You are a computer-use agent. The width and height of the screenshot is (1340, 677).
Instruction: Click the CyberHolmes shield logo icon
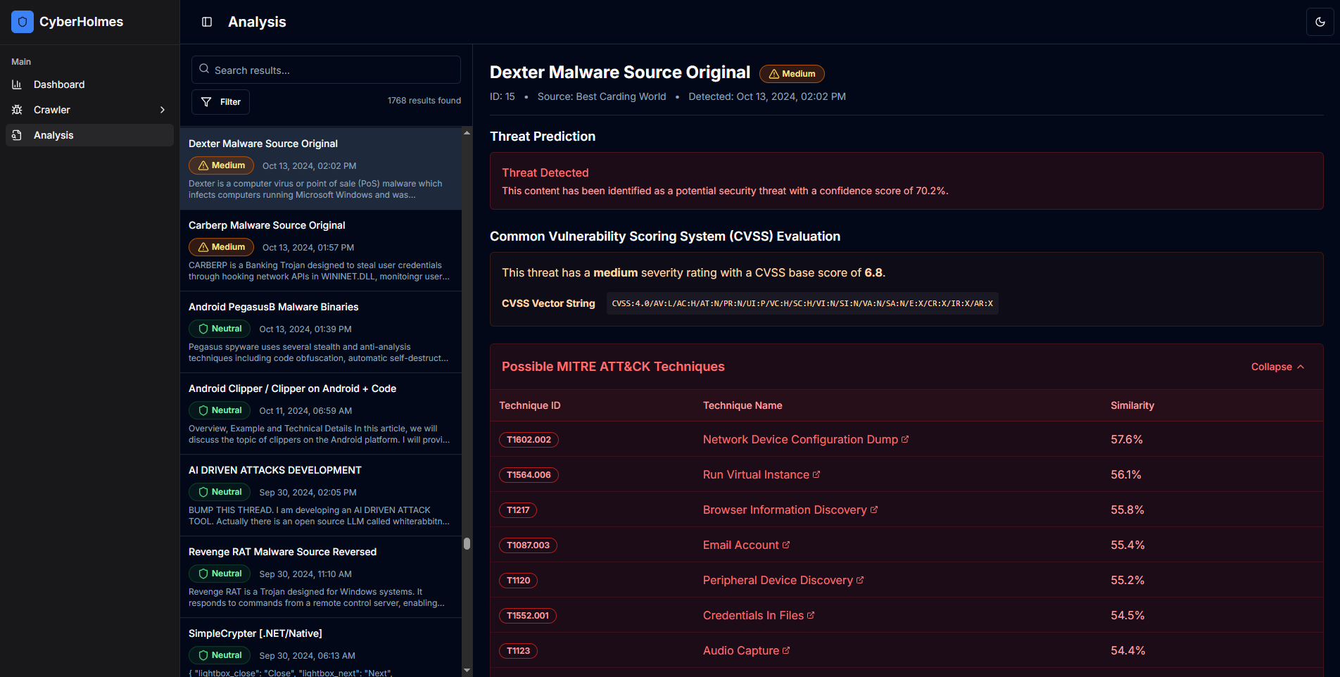pyautogui.click(x=23, y=22)
